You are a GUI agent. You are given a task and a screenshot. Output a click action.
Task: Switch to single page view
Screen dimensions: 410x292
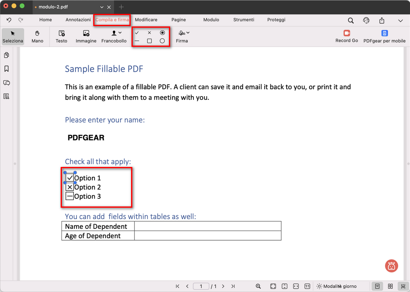click(x=377, y=286)
